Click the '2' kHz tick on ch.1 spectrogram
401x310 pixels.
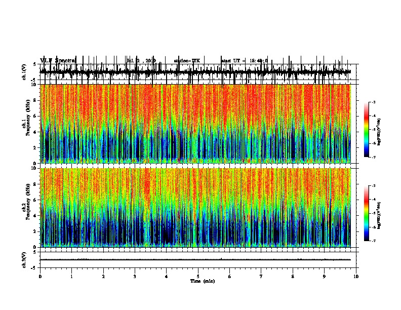coord(35,148)
